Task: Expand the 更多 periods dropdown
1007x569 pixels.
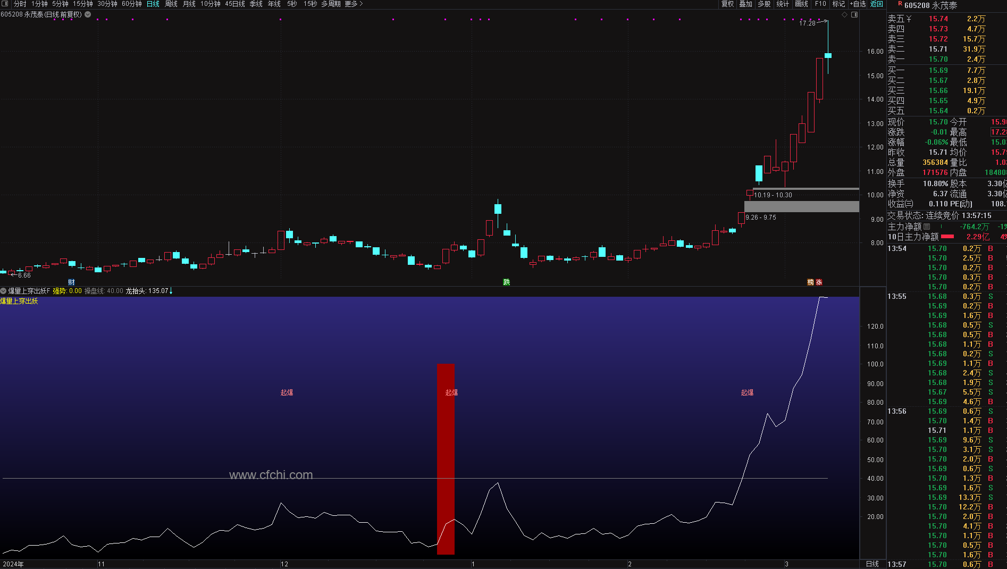Action: point(354,4)
